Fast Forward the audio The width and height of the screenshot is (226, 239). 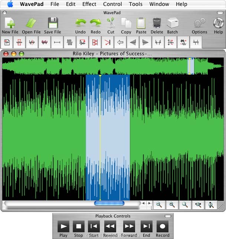click(129, 226)
